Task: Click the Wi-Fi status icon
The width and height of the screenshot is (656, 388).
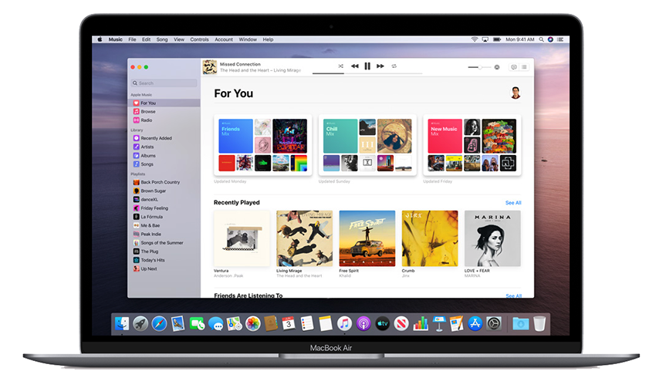Action: (475, 39)
